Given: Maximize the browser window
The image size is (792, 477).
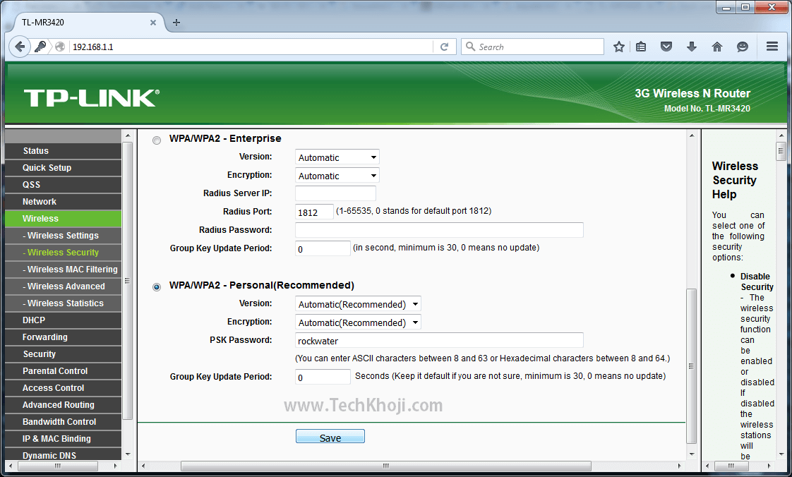Looking at the screenshot, I should tap(745, 7).
